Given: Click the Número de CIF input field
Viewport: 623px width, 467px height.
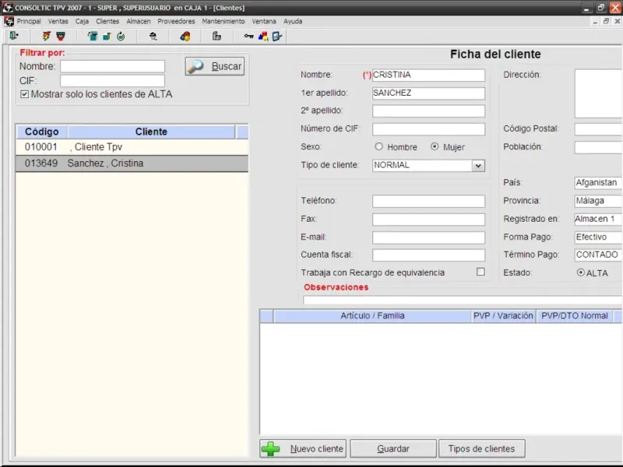Looking at the screenshot, I should 428,129.
